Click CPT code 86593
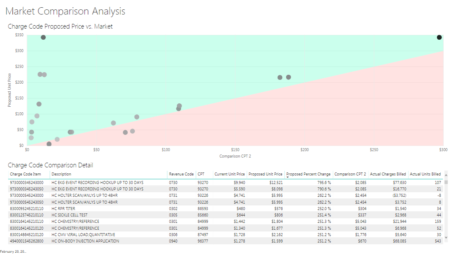Viewport: 451px width, 260px height. point(203,208)
